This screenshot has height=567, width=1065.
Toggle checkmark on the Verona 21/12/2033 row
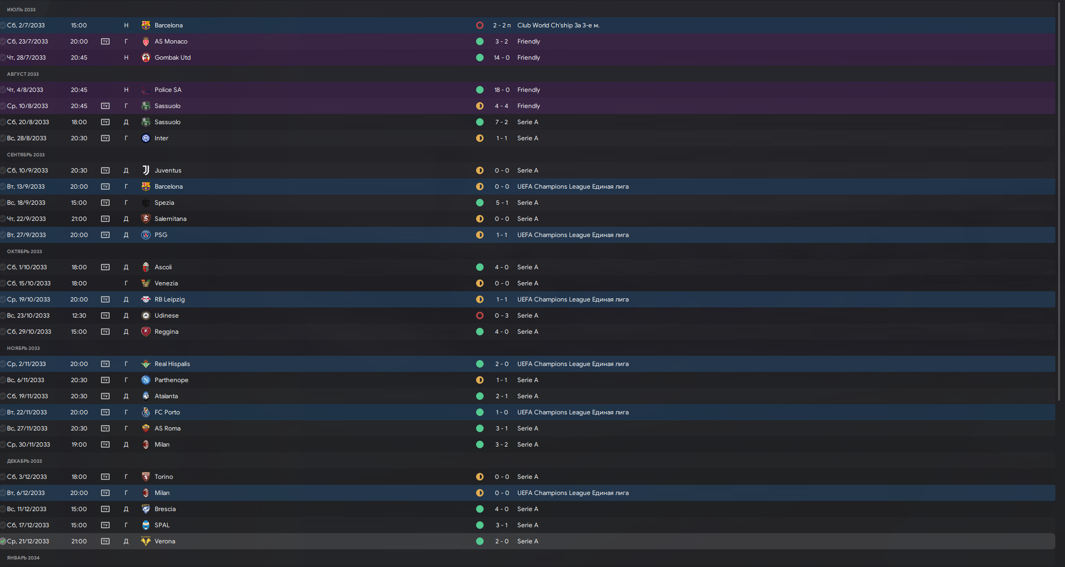tap(3, 541)
